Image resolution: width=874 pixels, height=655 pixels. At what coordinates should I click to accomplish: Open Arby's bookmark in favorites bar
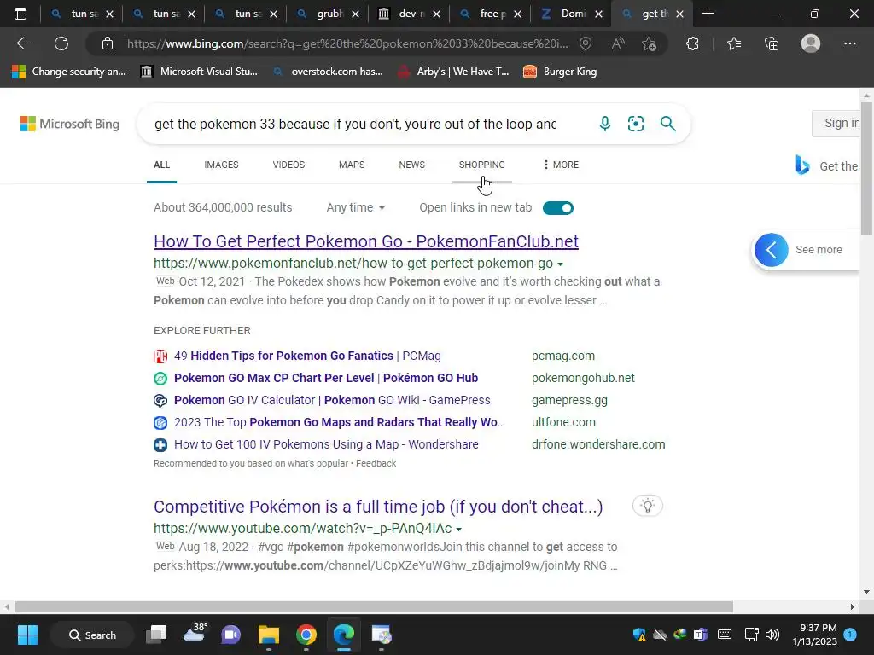[453, 72]
